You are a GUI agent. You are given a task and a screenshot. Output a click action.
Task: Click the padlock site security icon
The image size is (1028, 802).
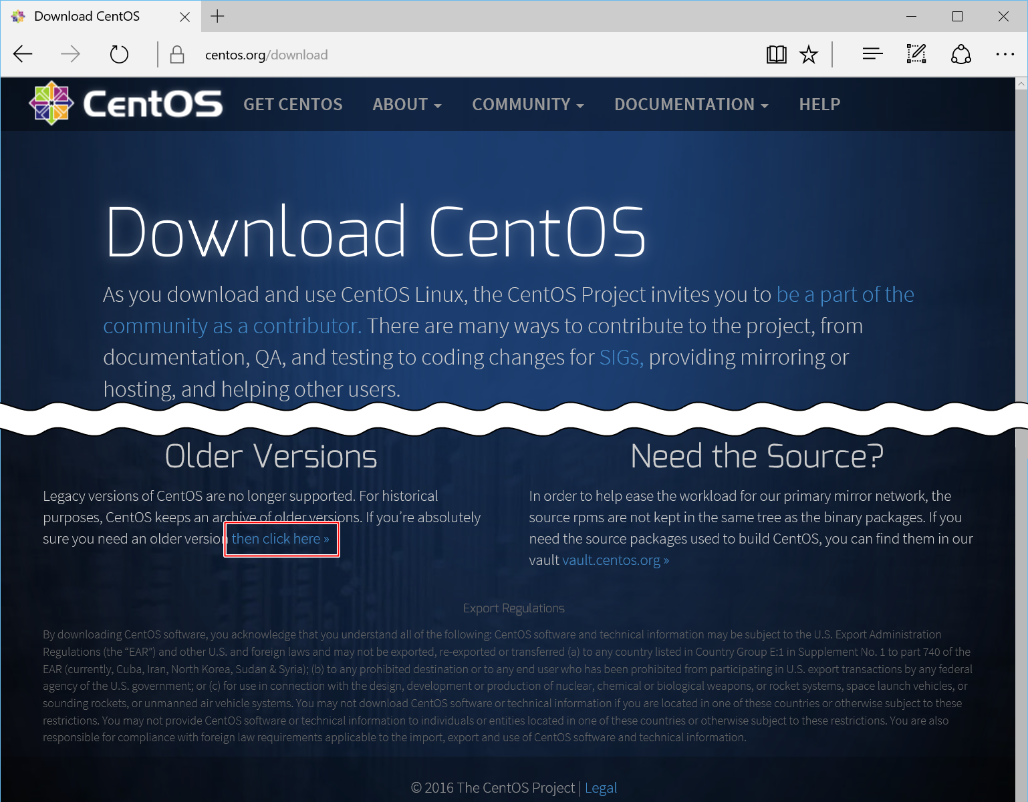click(177, 55)
